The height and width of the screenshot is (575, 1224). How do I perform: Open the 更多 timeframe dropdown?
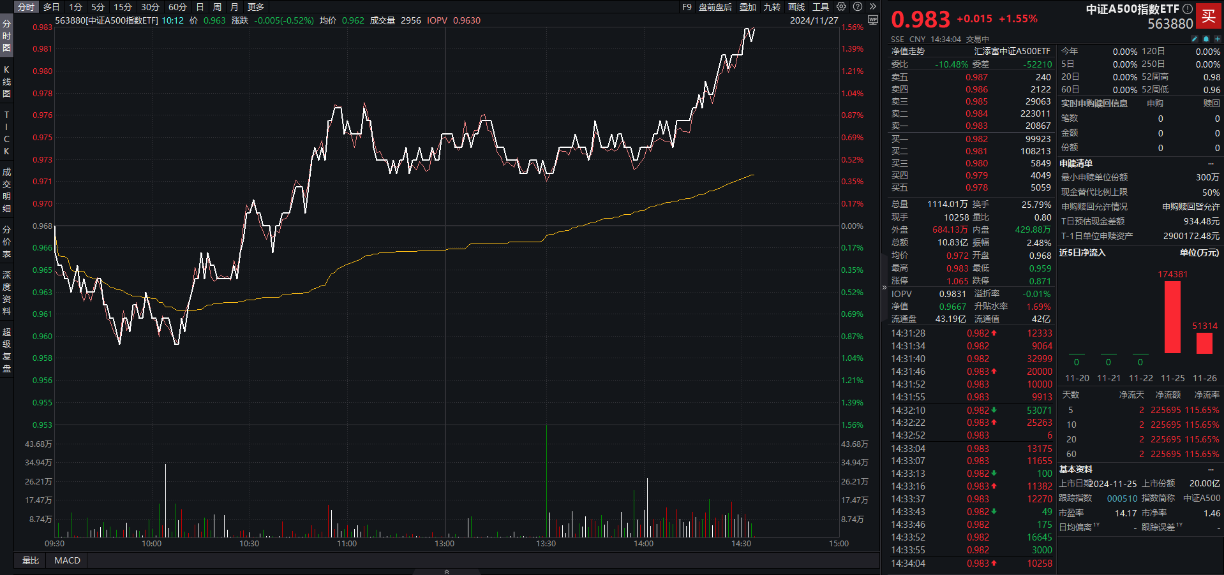coord(255,7)
